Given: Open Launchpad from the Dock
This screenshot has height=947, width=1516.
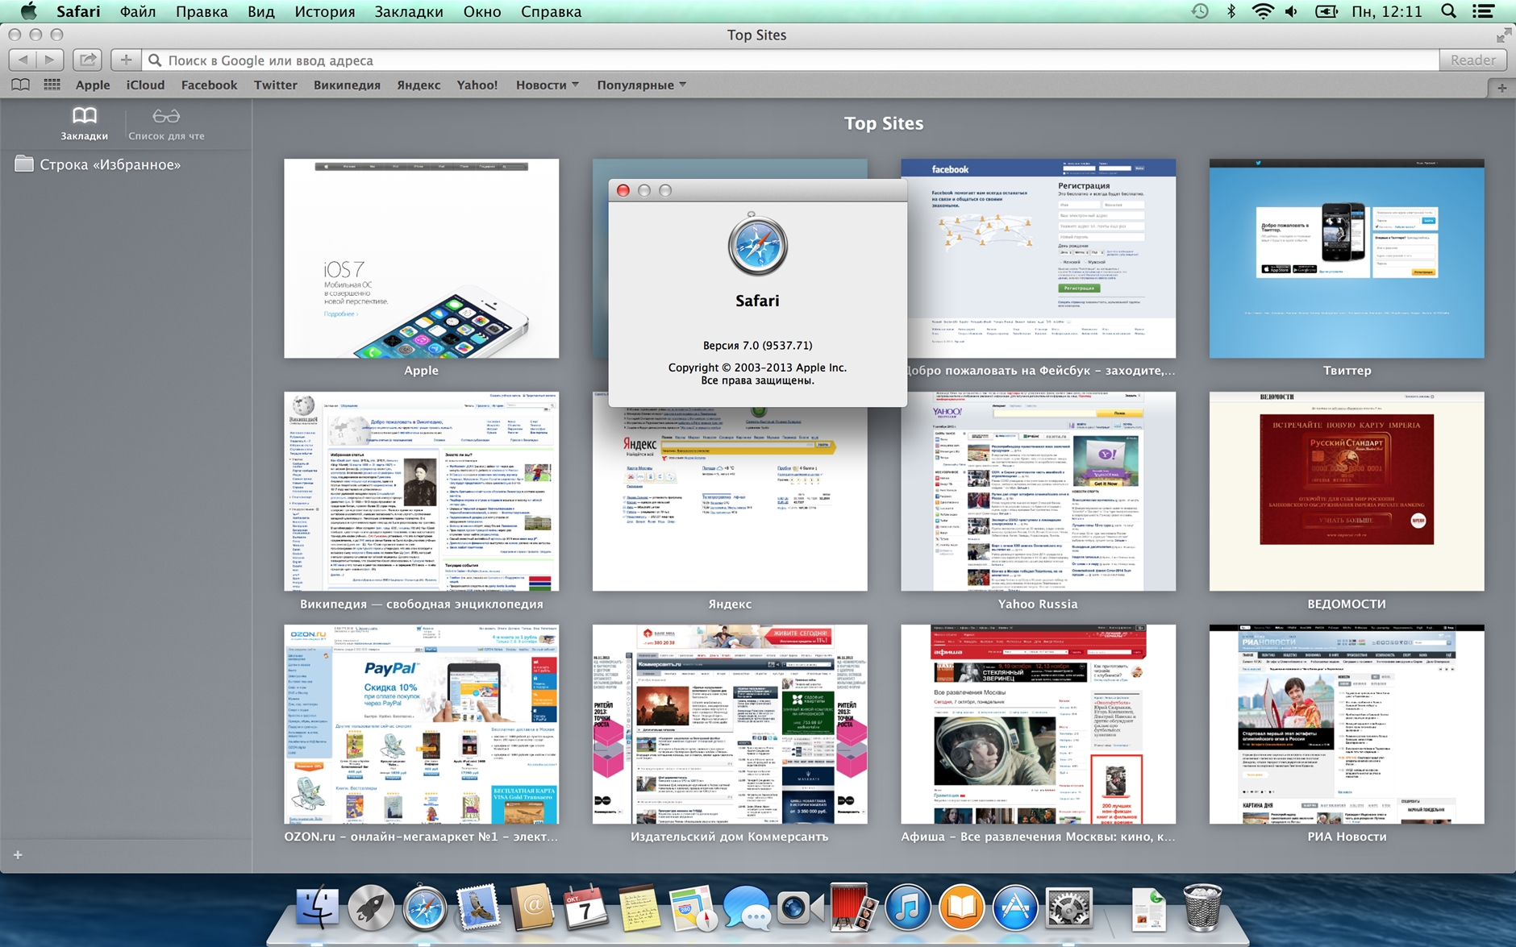Looking at the screenshot, I should pos(371,908).
